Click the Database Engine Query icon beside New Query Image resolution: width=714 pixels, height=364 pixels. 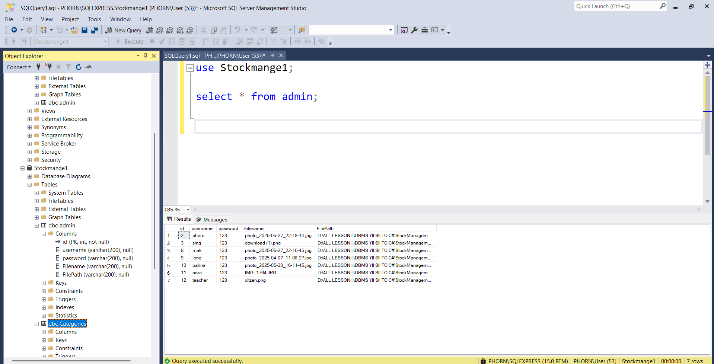pyautogui.click(x=150, y=30)
